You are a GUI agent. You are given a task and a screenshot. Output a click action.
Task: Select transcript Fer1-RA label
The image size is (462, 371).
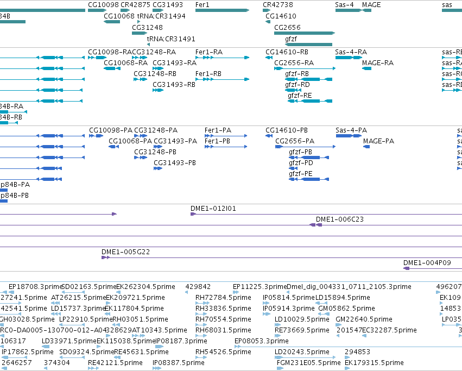[209, 52]
